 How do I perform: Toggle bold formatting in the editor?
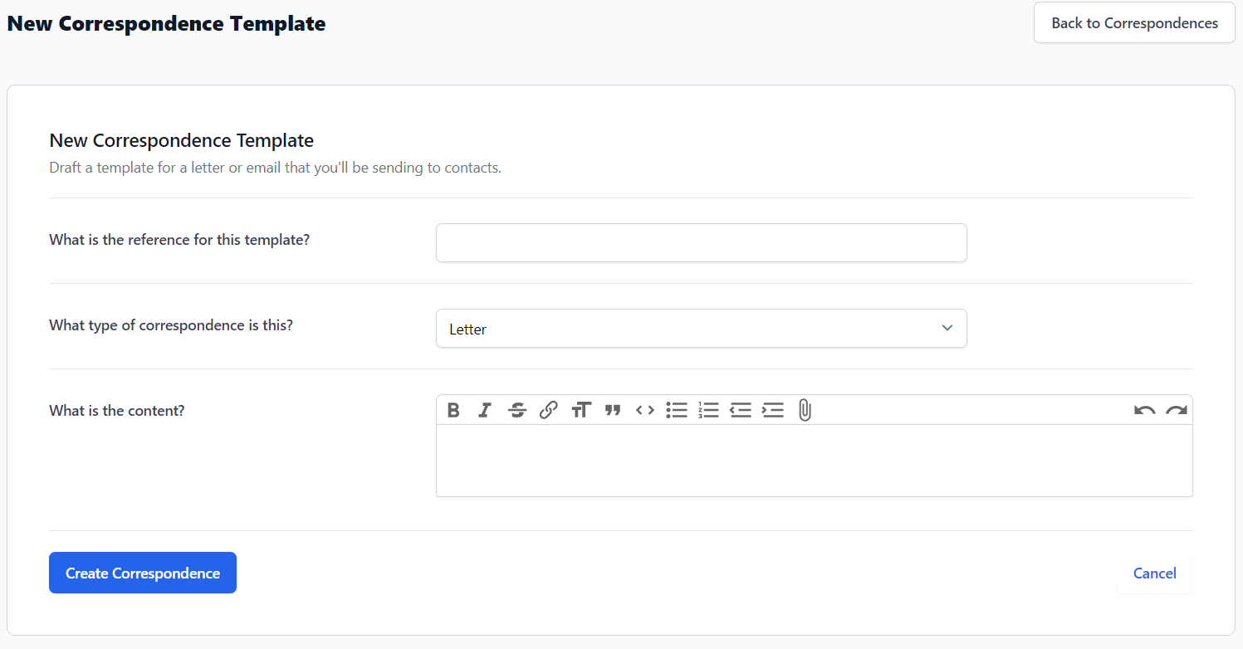coord(453,409)
